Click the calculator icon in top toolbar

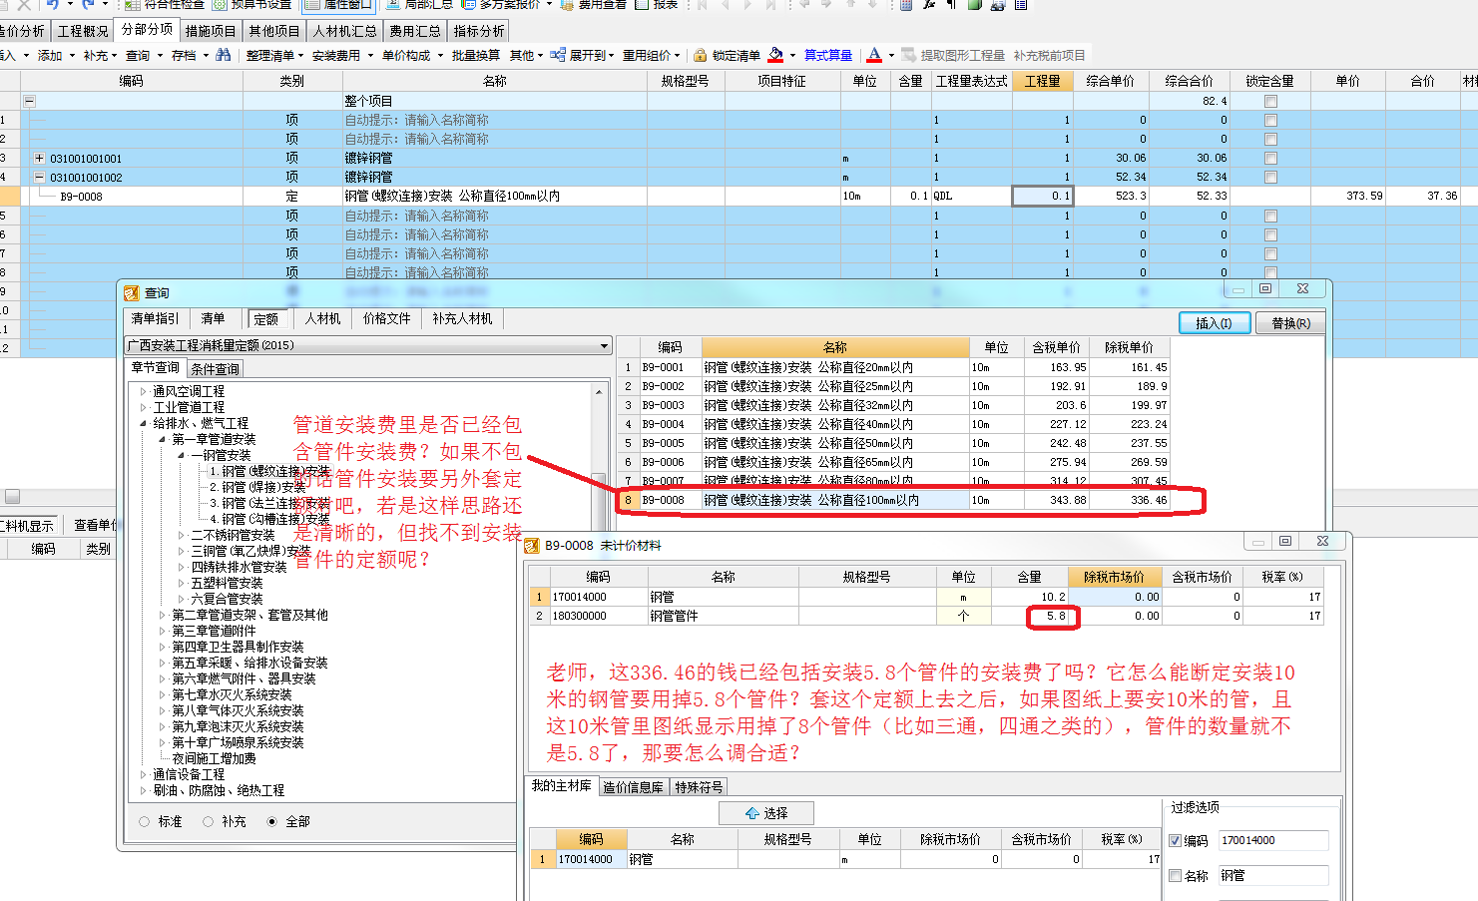click(x=906, y=5)
